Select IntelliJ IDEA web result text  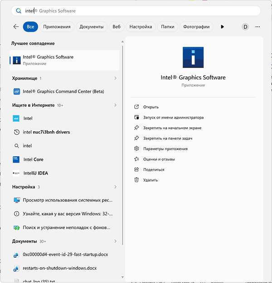coord(36,173)
